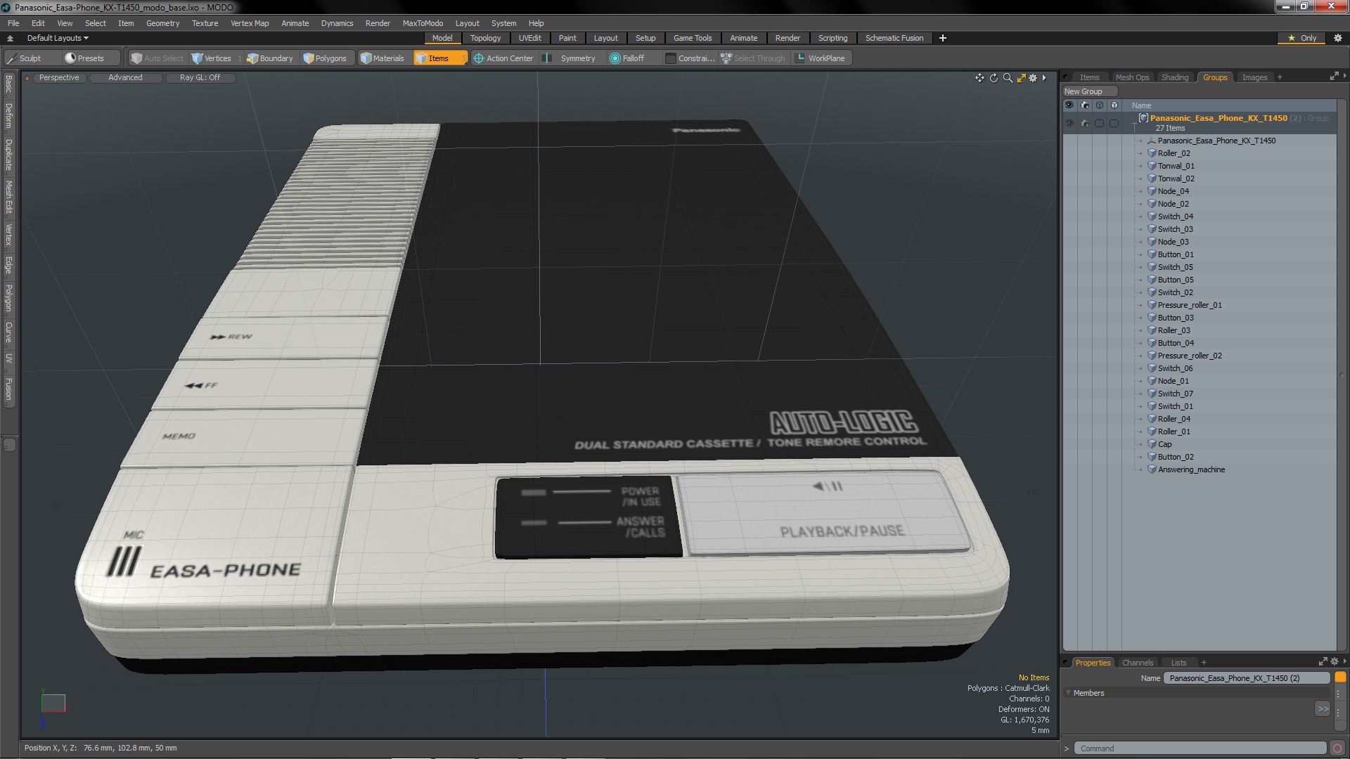Viewport: 1350px width, 759px height.
Task: Select Answering_machine in the group list
Action: tap(1191, 469)
